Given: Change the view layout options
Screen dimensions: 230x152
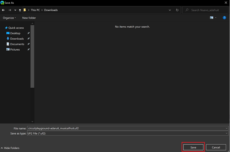Looking at the screenshot, I should 213,18.
